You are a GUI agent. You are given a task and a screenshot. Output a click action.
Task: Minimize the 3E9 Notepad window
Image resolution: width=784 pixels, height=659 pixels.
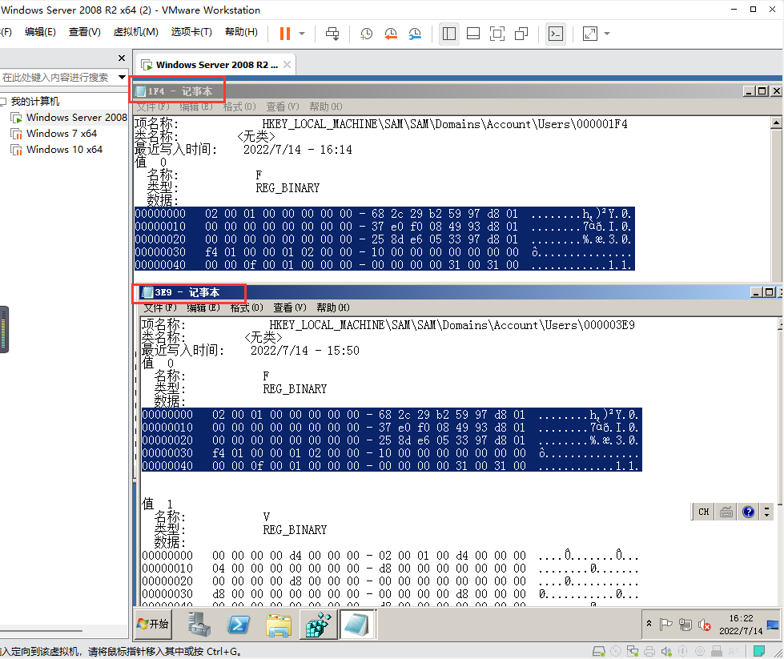click(756, 292)
